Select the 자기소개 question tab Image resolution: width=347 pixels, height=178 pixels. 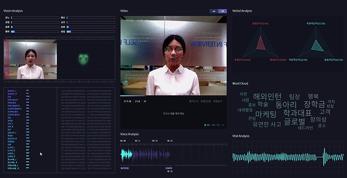(x=193, y=101)
